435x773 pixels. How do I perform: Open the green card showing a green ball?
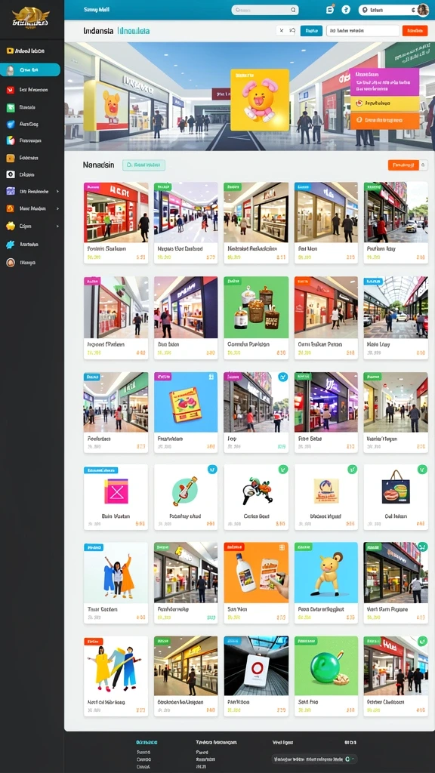click(x=326, y=676)
